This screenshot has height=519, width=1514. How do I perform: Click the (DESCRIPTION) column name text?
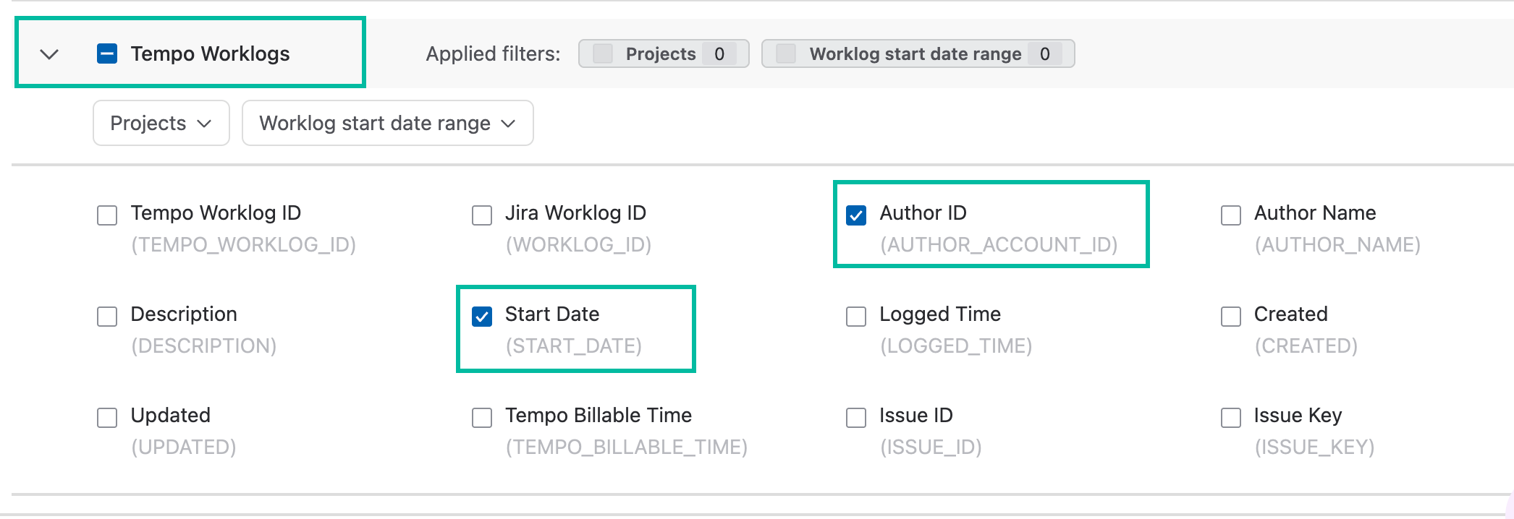point(203,346)
